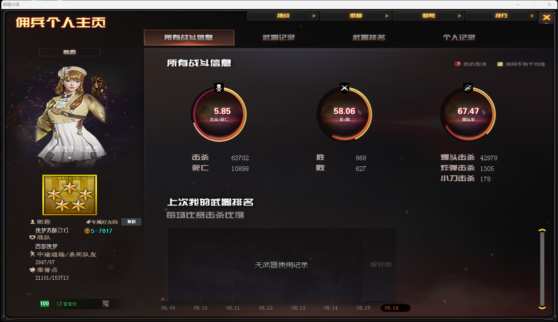
Task: Click the orange question mark near friend code
Action: [87, 231]
